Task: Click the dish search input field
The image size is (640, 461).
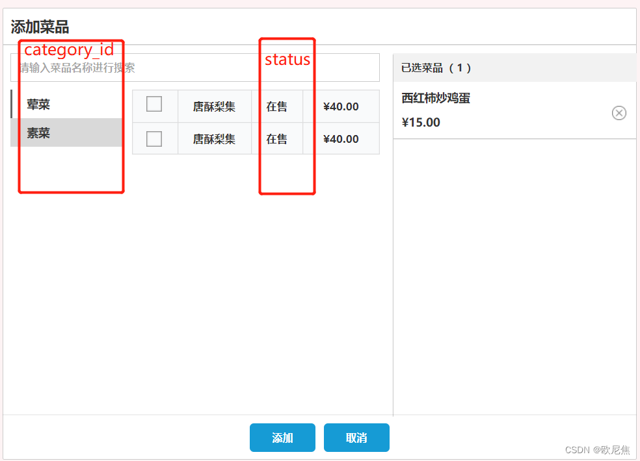Action: (195, 67)
